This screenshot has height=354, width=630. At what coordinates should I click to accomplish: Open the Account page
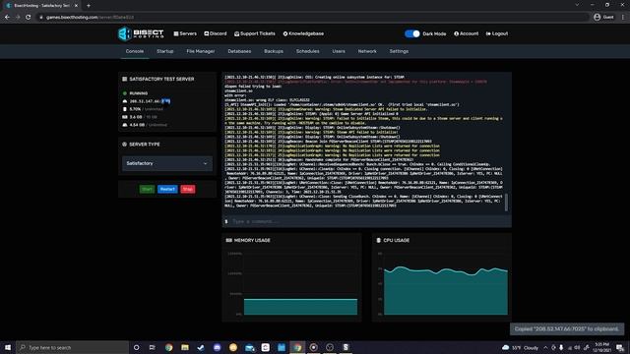point(466,33)
